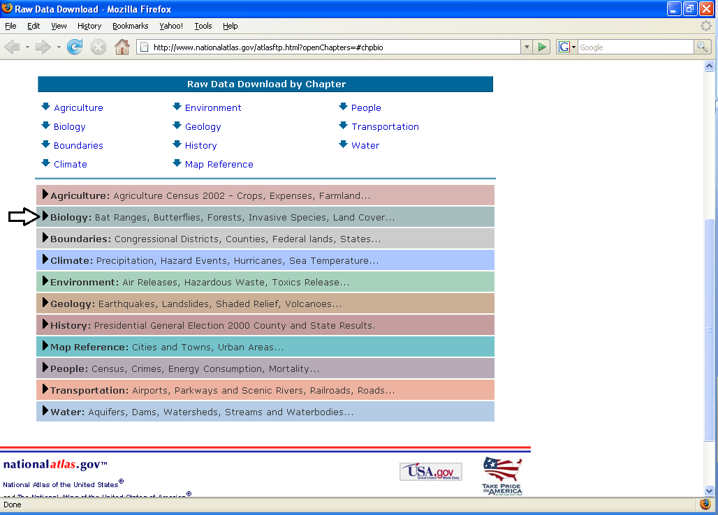Click the down arrow icon beside Transportation link

click(343, 126)
